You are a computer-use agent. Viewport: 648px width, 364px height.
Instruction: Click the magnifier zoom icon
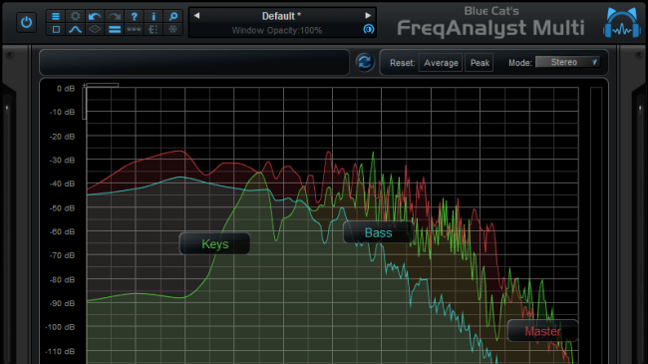173,16
